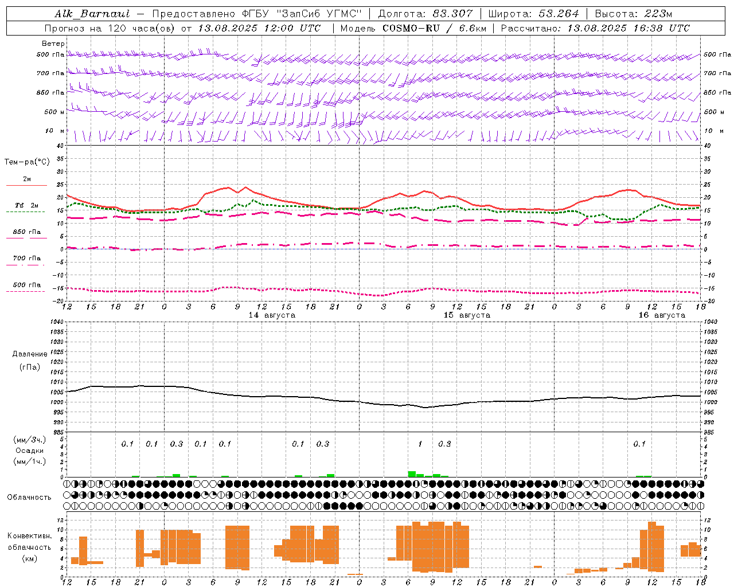
Task: Click the Рассчитано: 13.08.2025 16:38 UTC text
Action: (x=595, y=28)
